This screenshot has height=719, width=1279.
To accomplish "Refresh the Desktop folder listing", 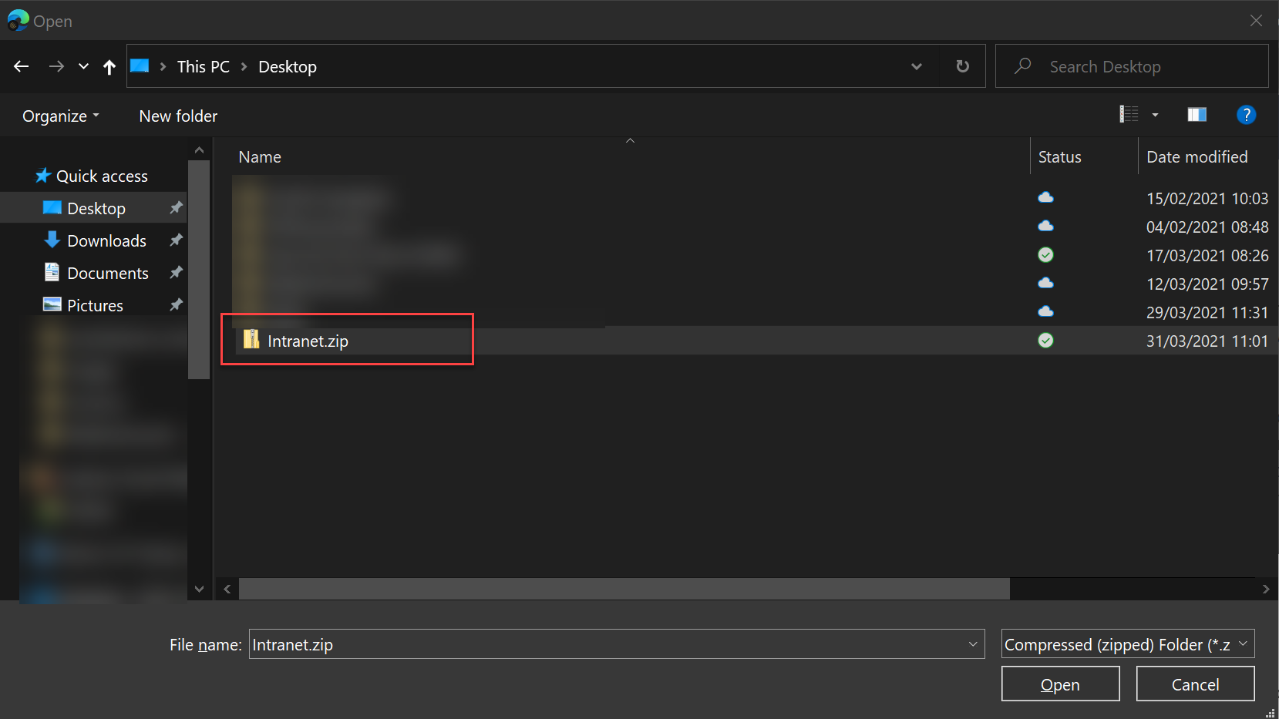I will pos(962,66).
